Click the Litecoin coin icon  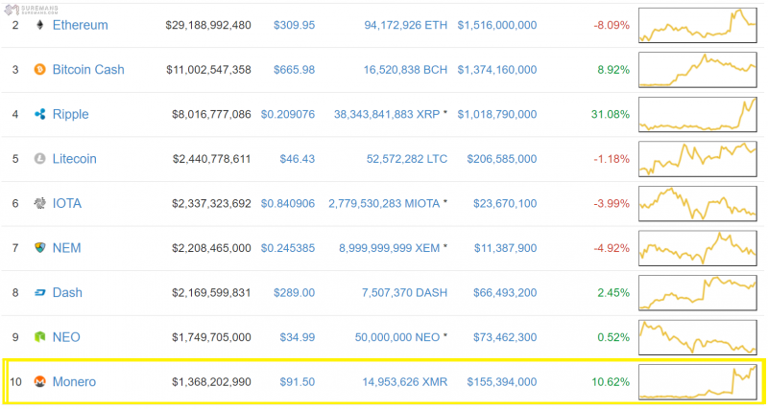[x=39, y=159]
